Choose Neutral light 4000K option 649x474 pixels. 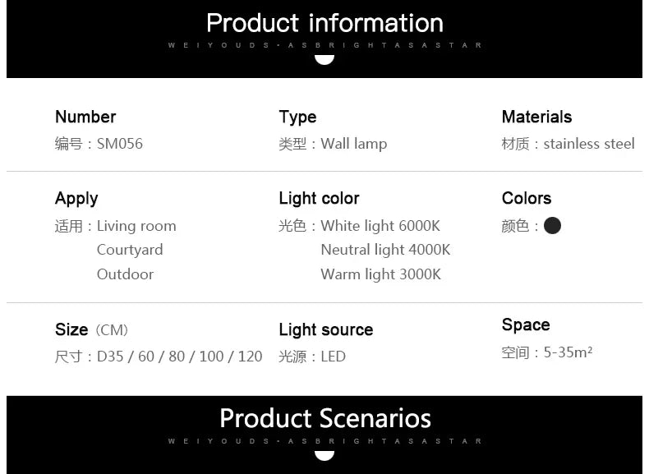click(385, 250)
